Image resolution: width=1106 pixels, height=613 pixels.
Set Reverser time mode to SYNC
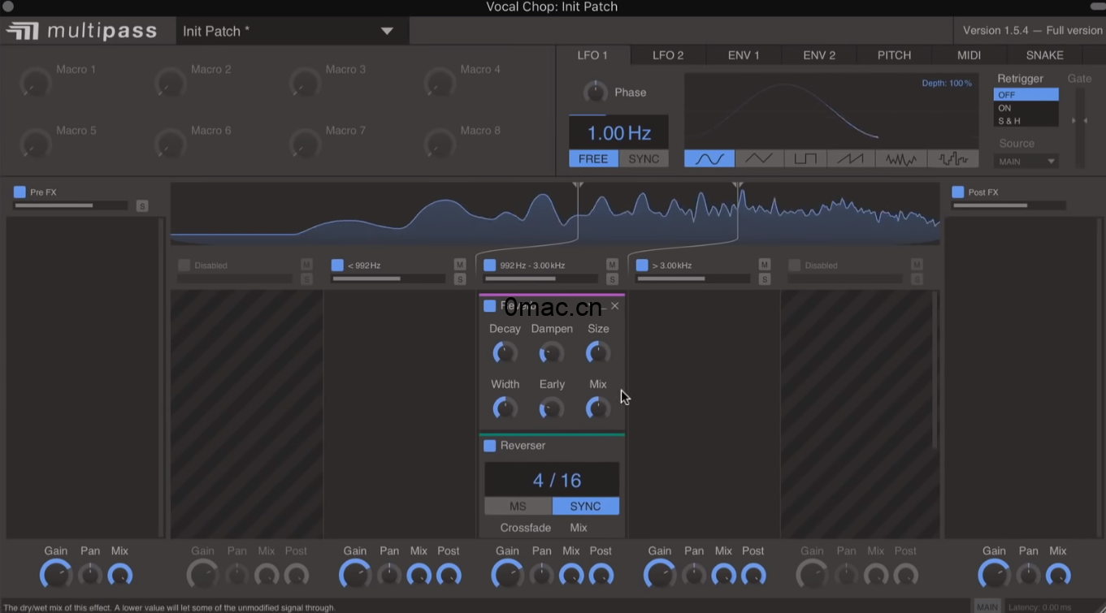(x=585, y=506)
